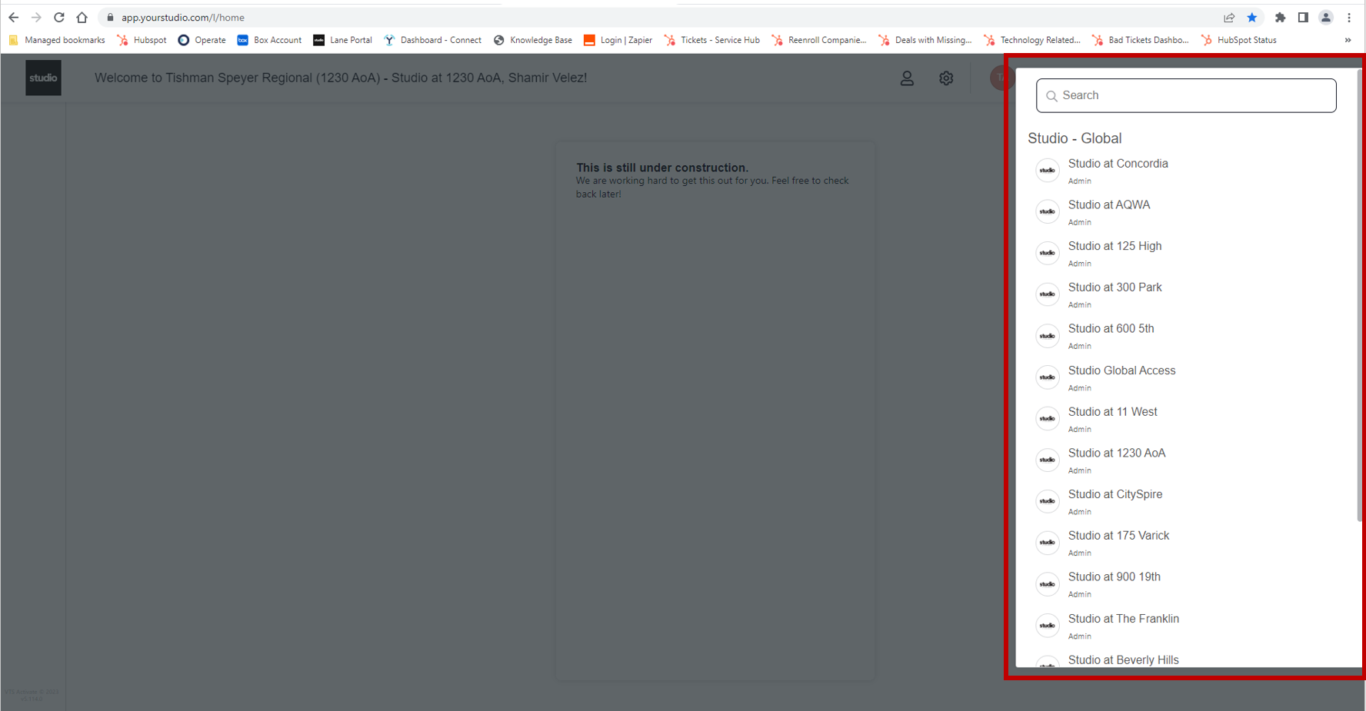Select Studio at Concordia
This screenshot has height=711, width=1366.
pos(1118,164)
